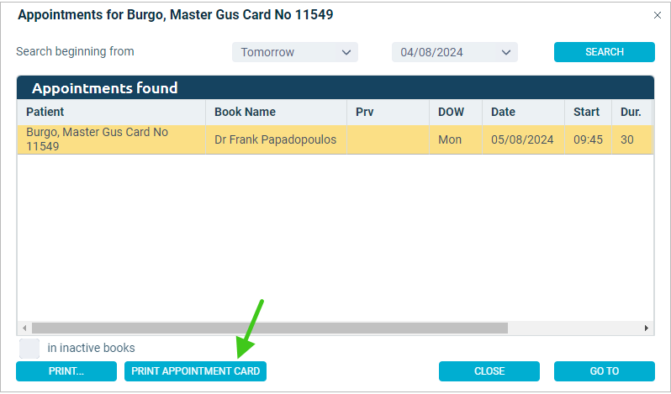Sort by the Patient column header
671x394 pixels.
(111, 112)
